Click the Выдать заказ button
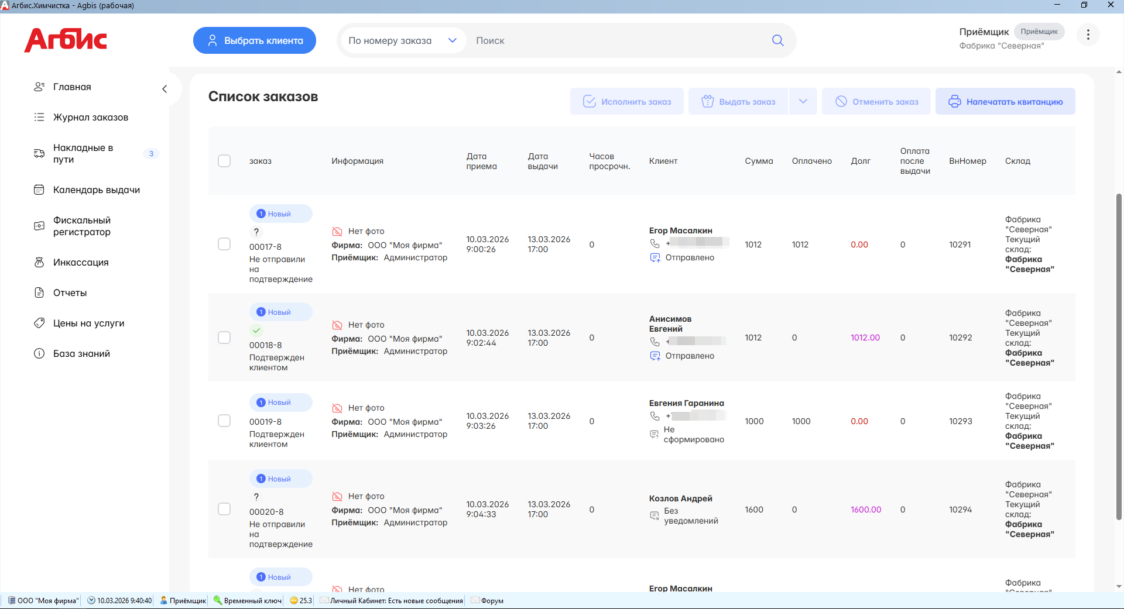Viewport: 1124px width, 609px height. click(738, 101)
